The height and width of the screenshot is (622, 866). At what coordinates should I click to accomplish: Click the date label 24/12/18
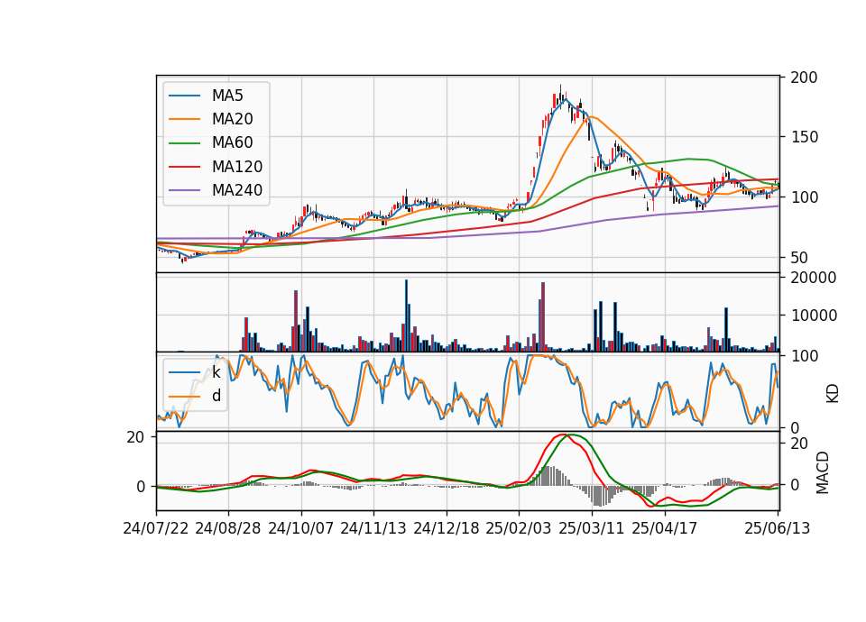pos(447,528)
